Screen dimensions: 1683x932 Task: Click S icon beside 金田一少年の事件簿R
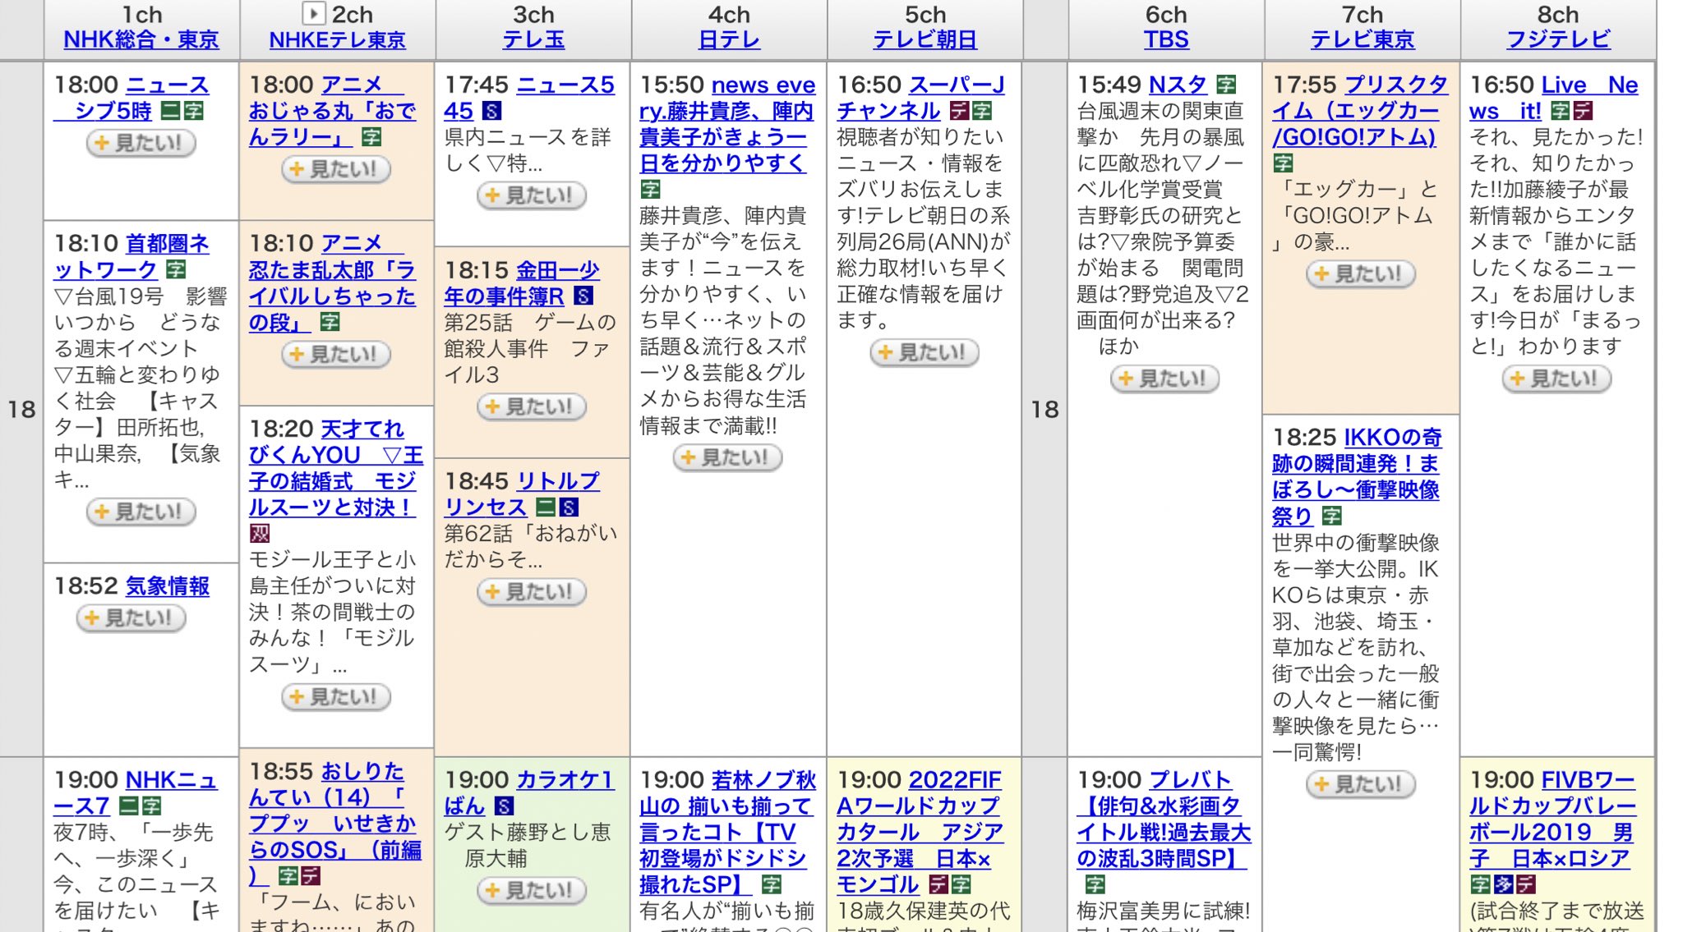583,296
